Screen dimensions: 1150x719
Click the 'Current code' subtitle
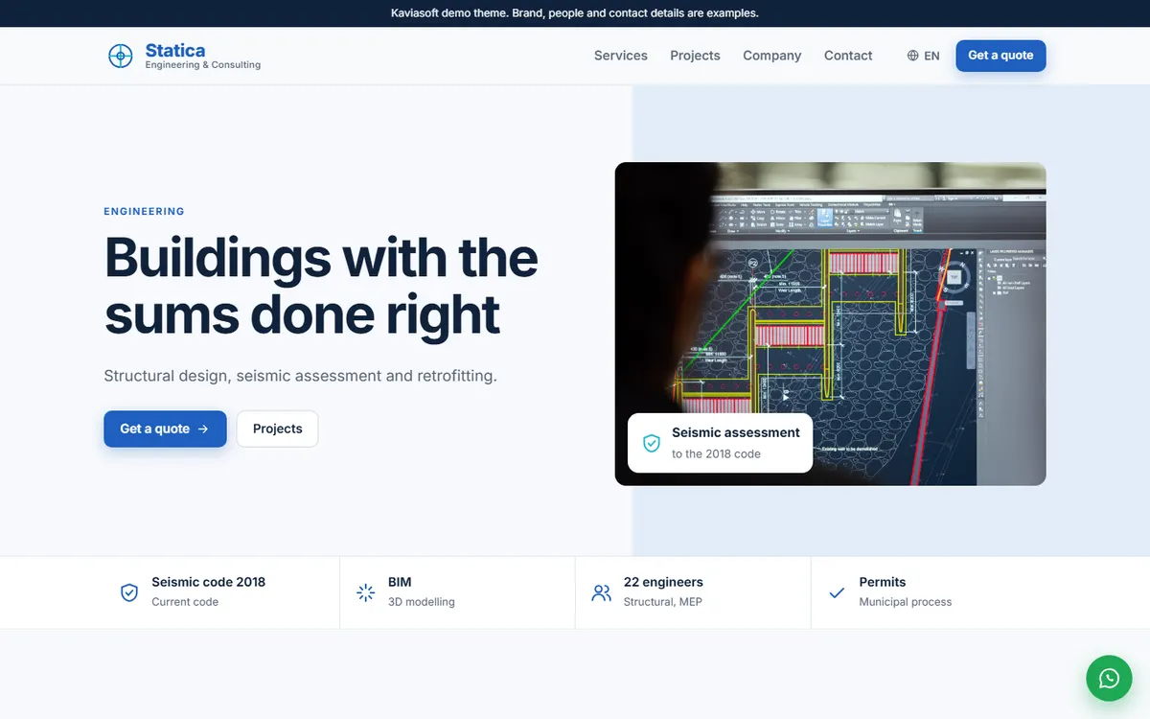185,602
